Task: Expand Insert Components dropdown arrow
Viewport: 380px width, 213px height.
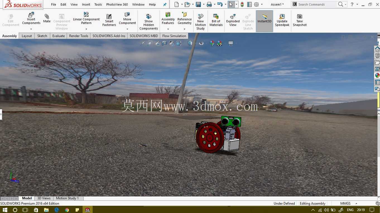Action: [31, 29]
